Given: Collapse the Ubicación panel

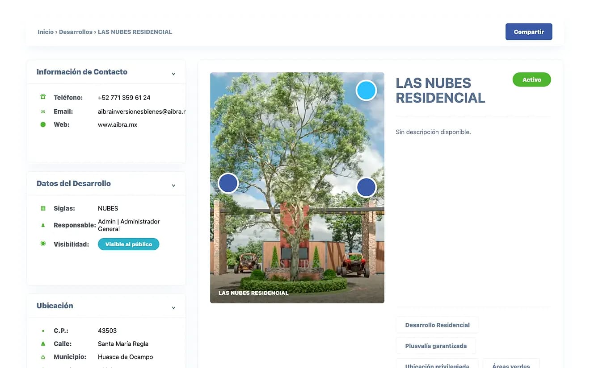Looking at the screenshot, I should (x=173, y=307).
